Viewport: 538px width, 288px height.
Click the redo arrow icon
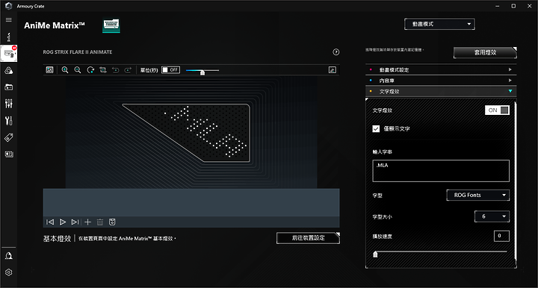coord(128,70)
